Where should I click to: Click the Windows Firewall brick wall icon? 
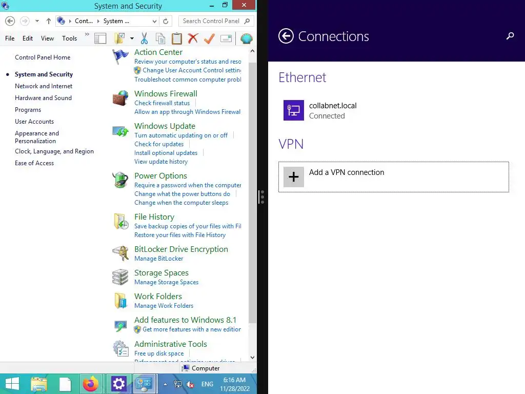pos(120,98)
